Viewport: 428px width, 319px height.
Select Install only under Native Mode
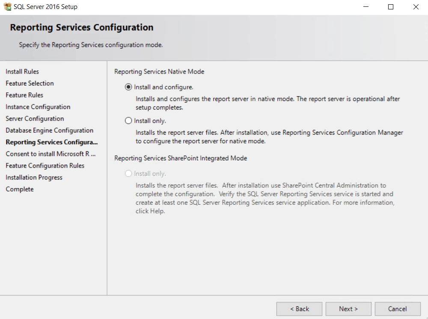[x=128, y=120]
